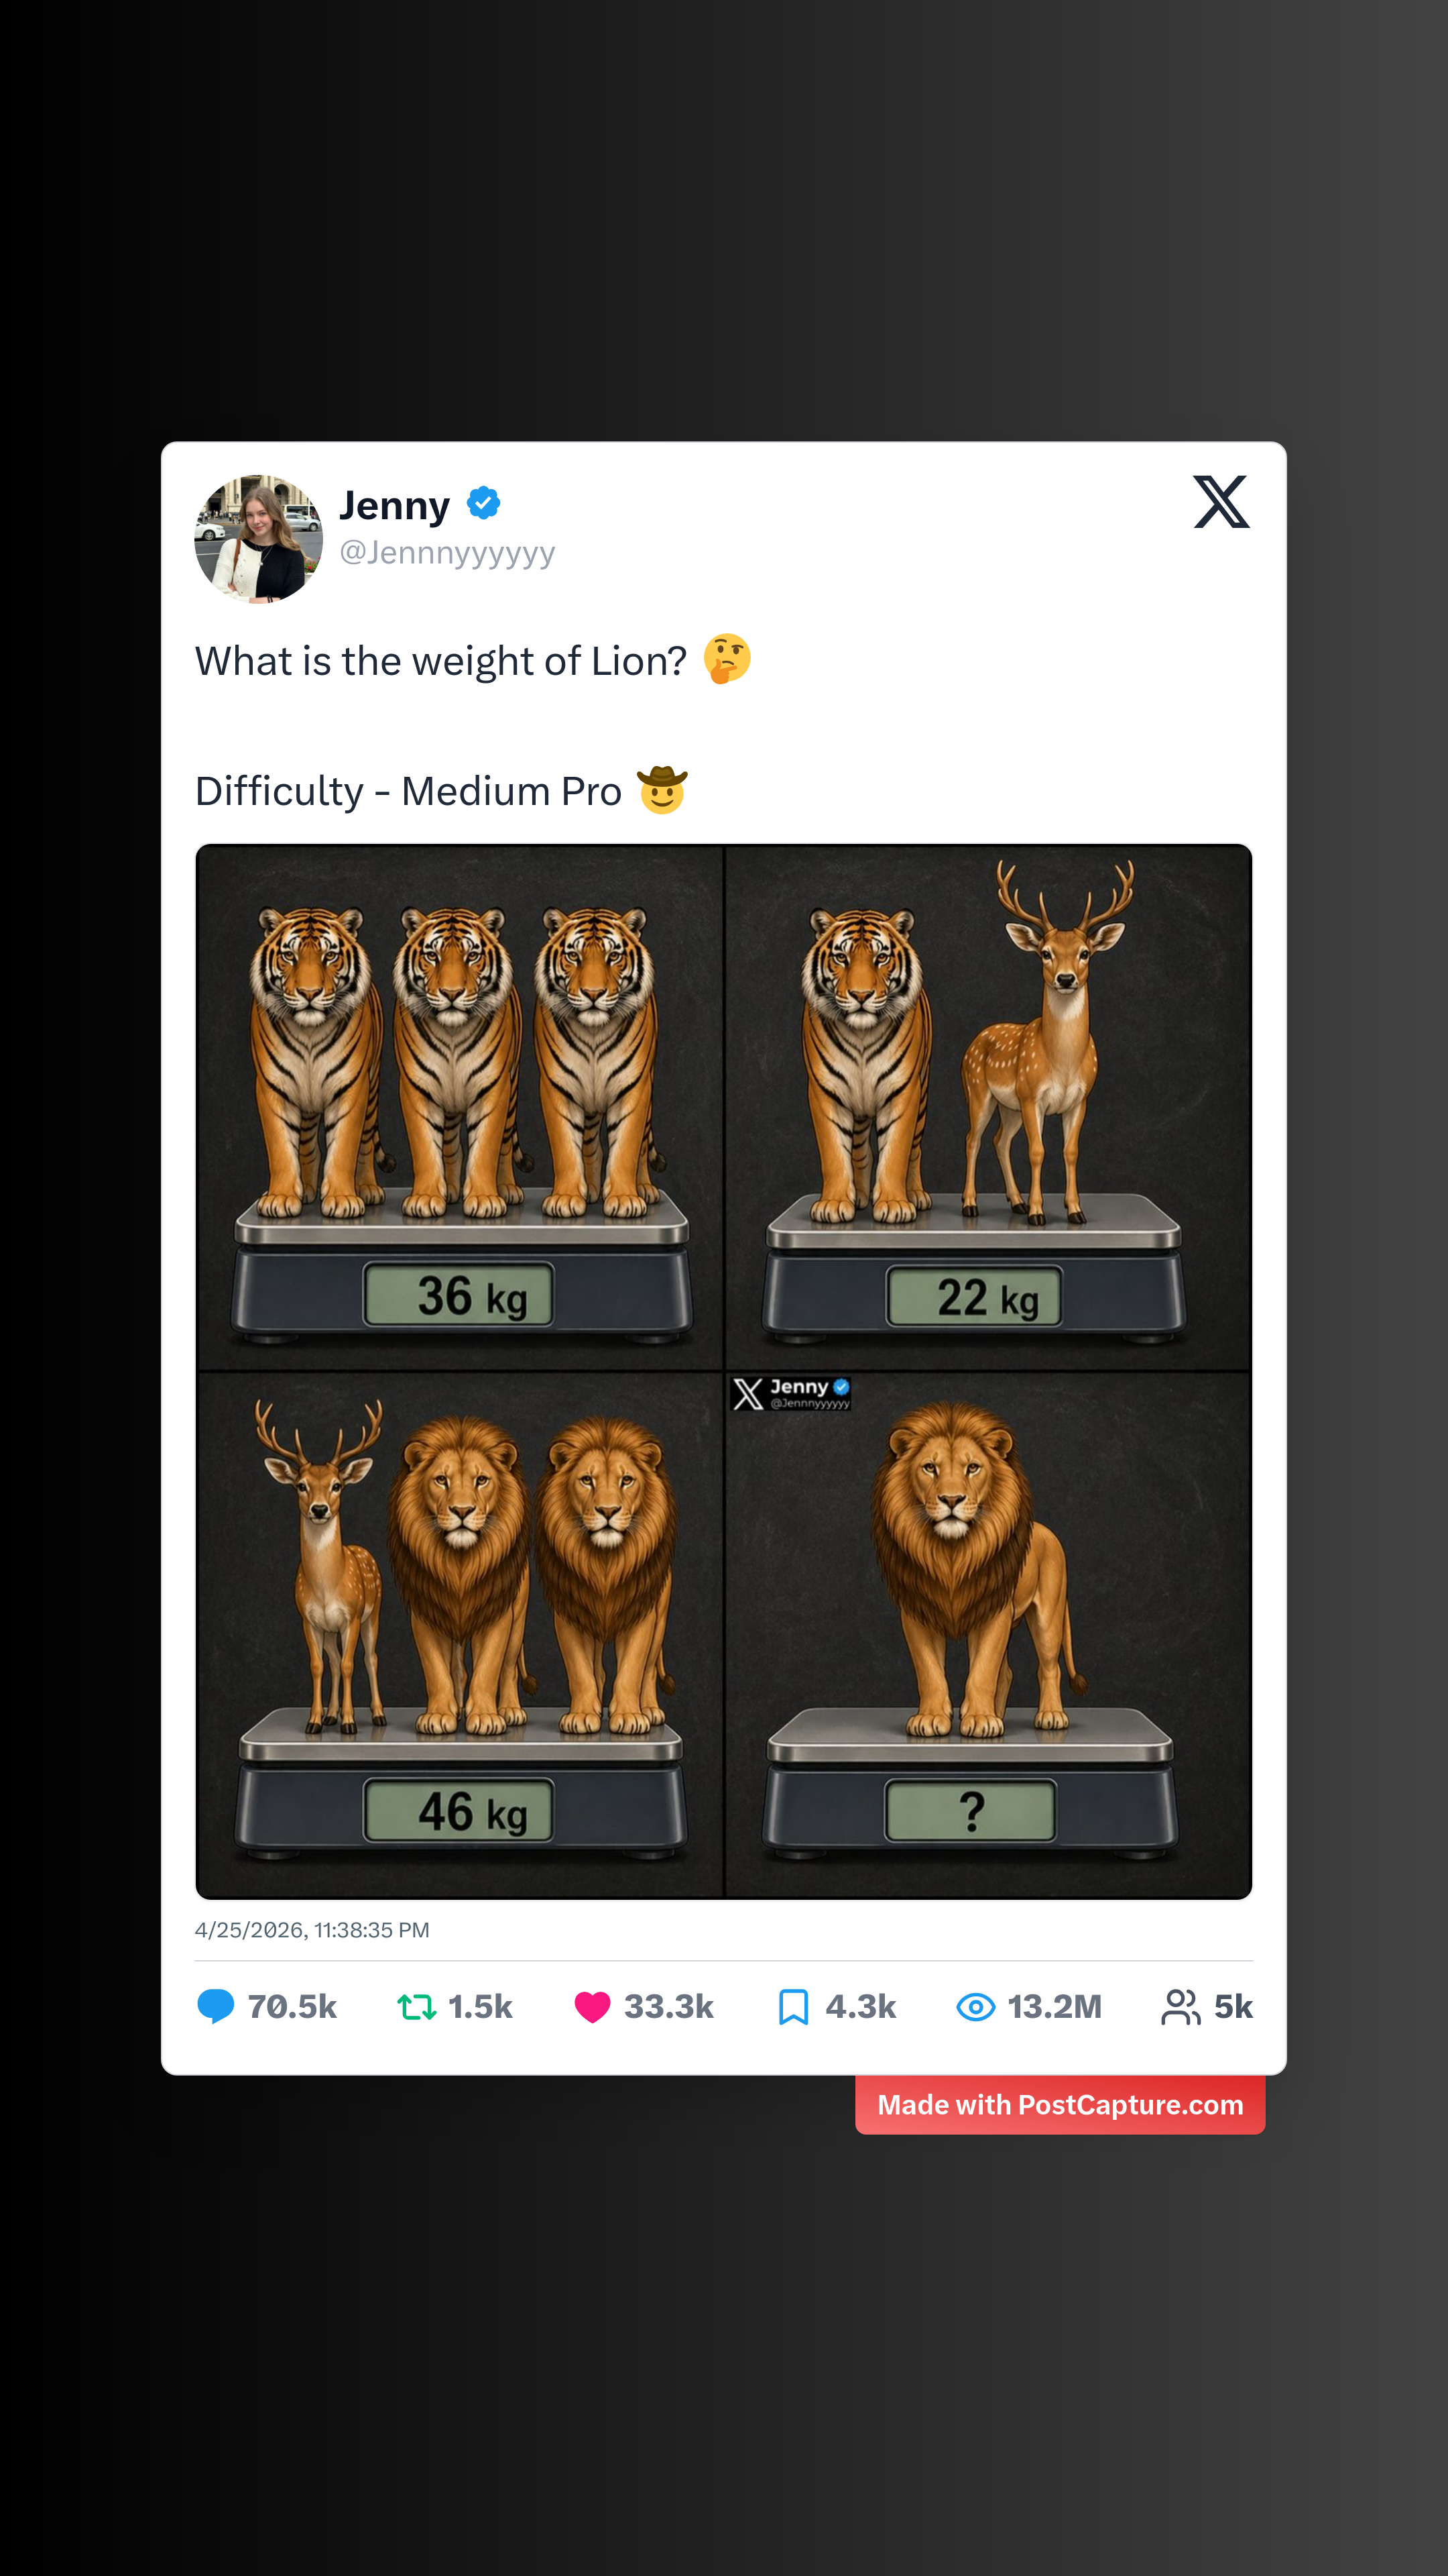The height and width of the screenshot is (2576, 1448).
Task: Open the @Jennnyyyyyy handle link
Action: point(446,553)
